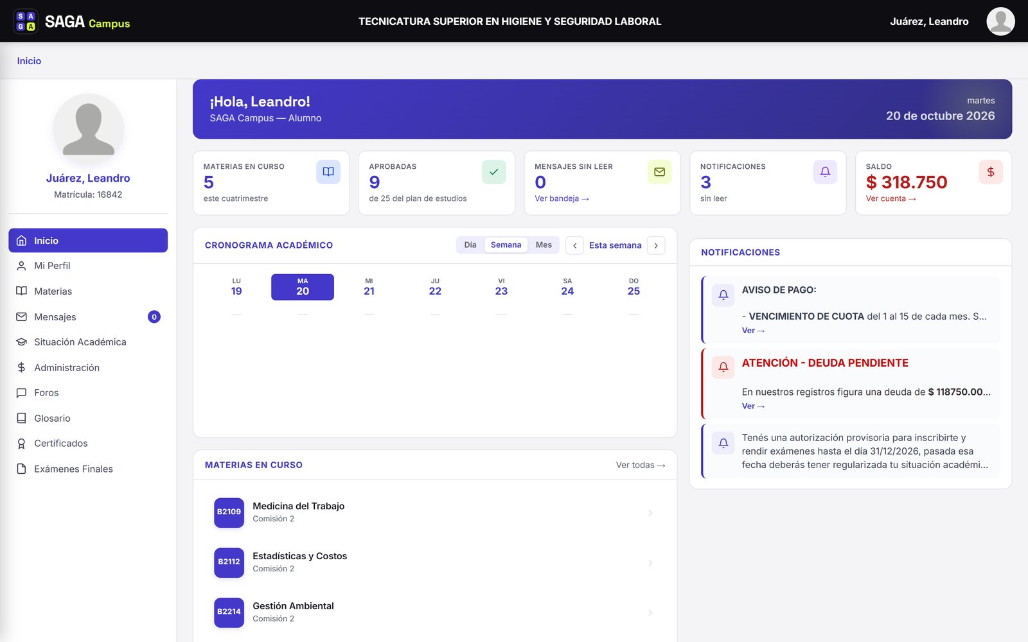Switch schedule view to Semana
Image resolution: width=1028 pixels, height=642 pixels.
506,245
